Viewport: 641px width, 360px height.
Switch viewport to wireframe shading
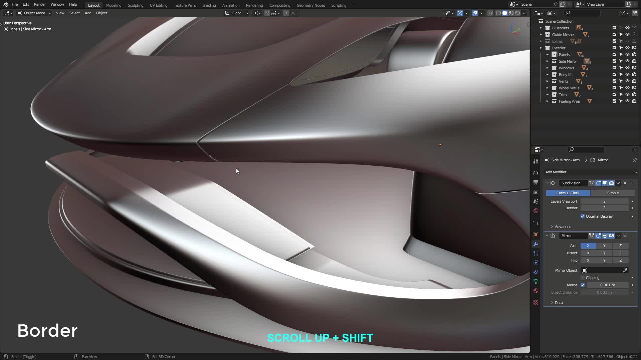(498, 13)
